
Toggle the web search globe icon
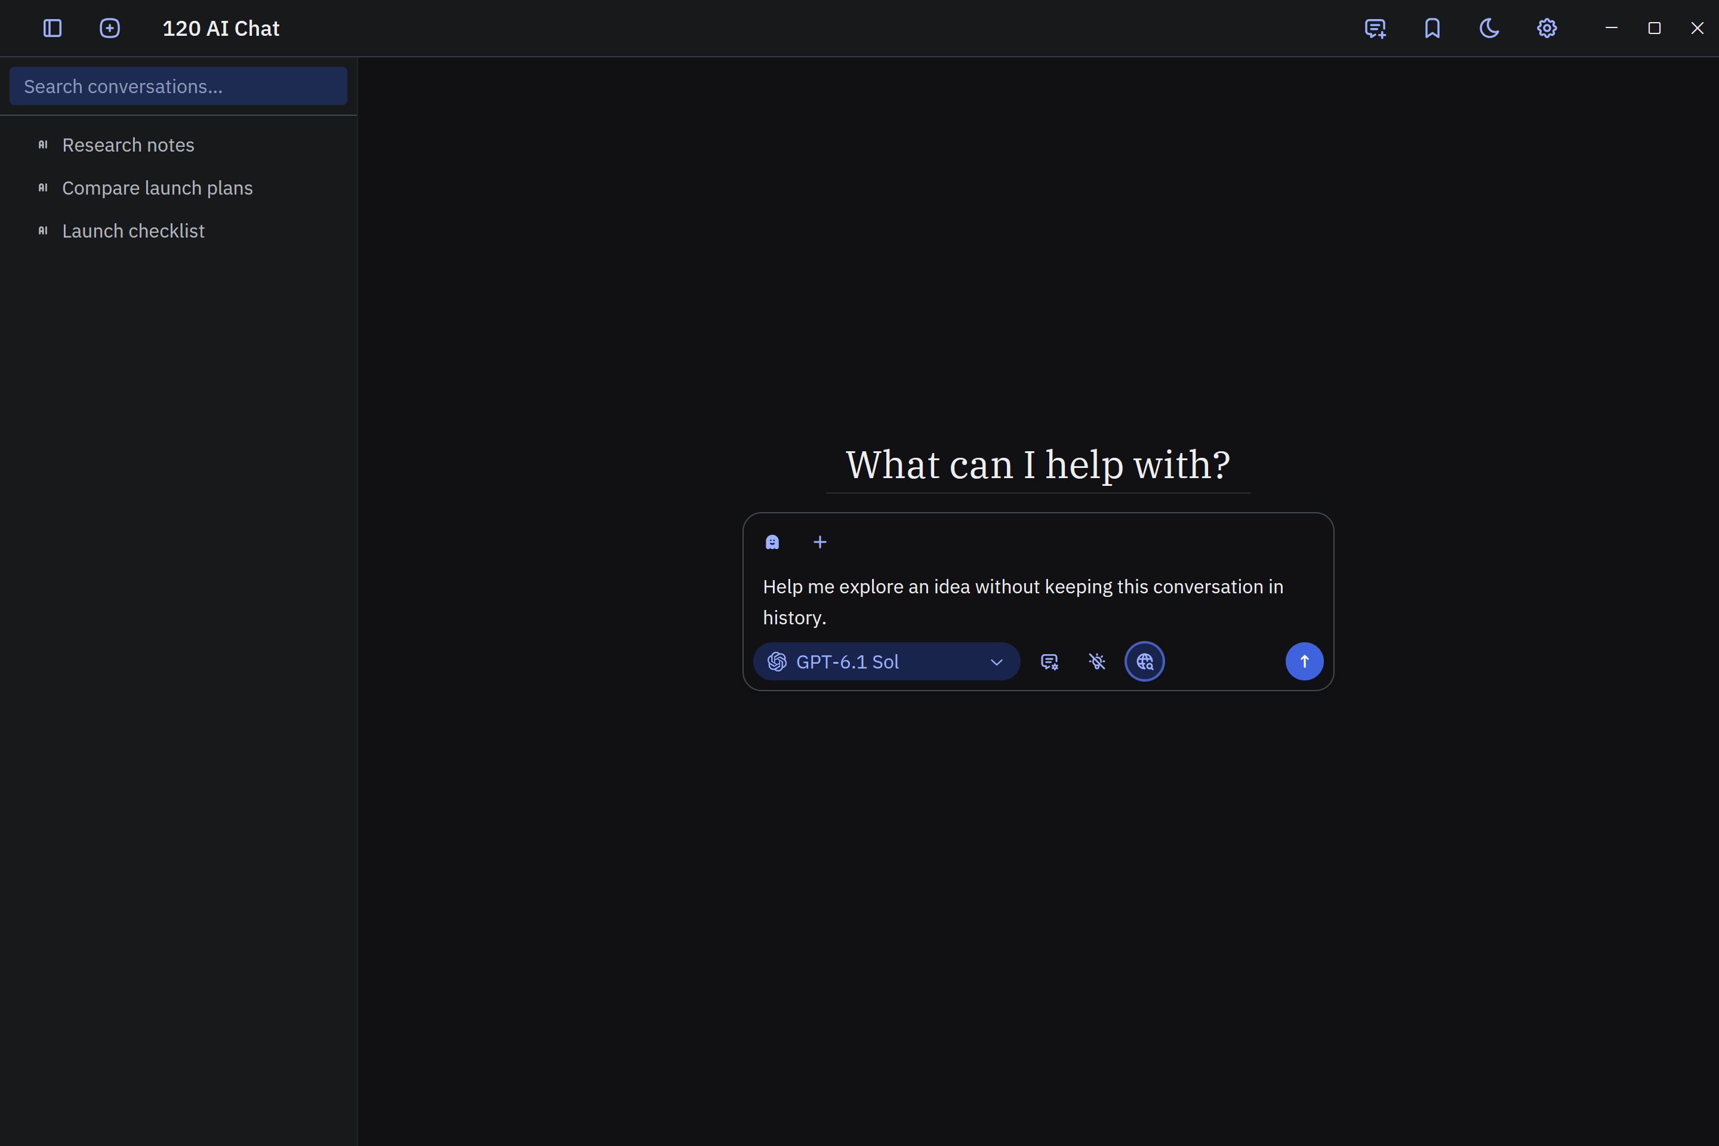click(x=1145, y=661)
